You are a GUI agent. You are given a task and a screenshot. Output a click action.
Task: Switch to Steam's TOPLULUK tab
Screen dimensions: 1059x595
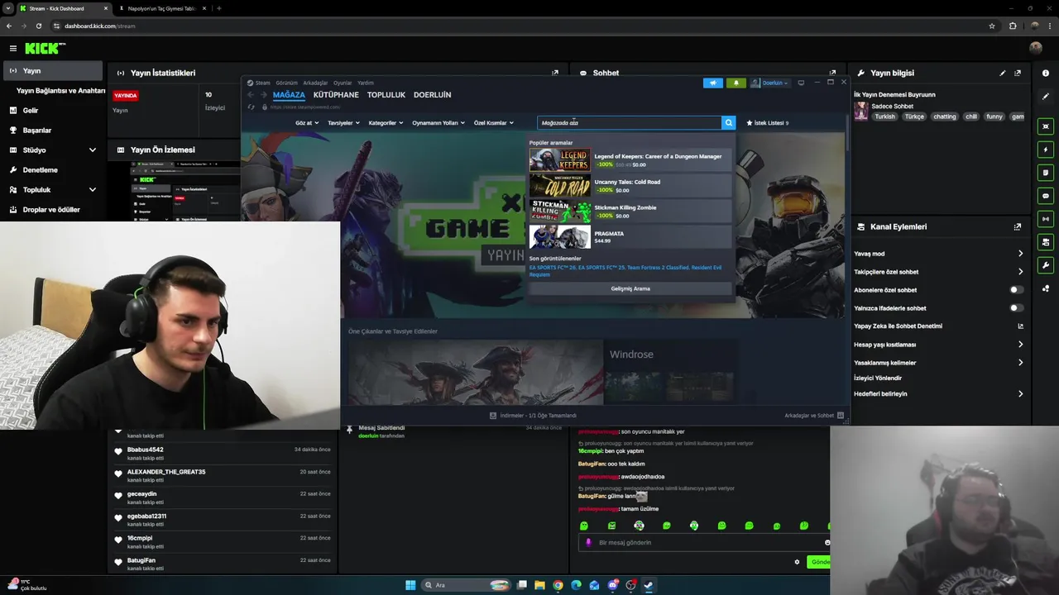(386, 95)
